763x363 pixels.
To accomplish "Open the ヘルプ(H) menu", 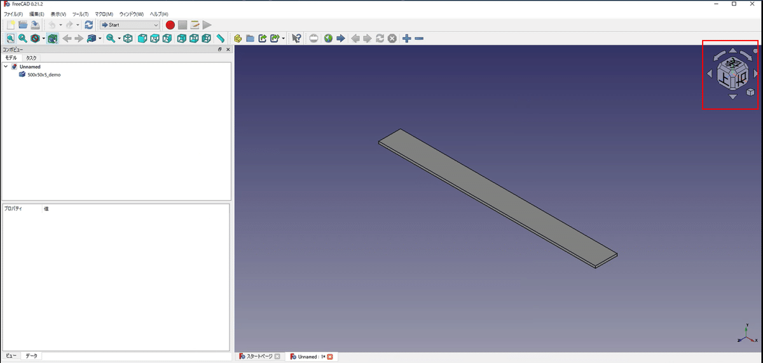I will 159,14.
